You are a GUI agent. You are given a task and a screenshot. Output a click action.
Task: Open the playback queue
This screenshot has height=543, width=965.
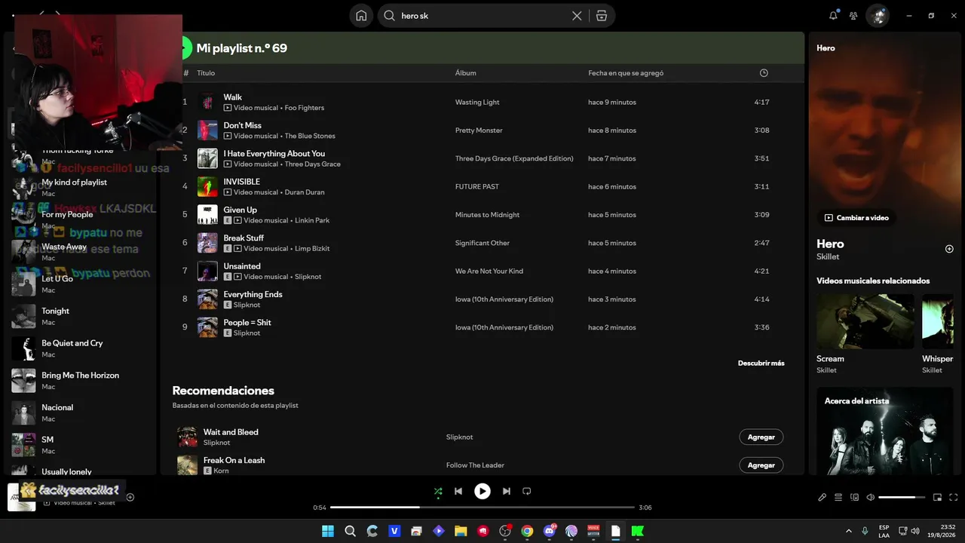[838, 498]
